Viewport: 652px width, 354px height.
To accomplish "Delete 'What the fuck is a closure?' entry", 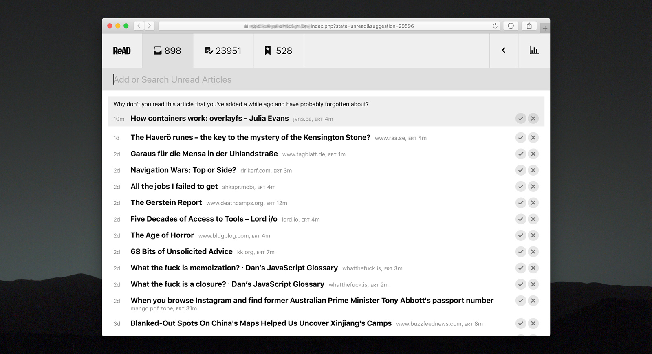I will point(533,284).
